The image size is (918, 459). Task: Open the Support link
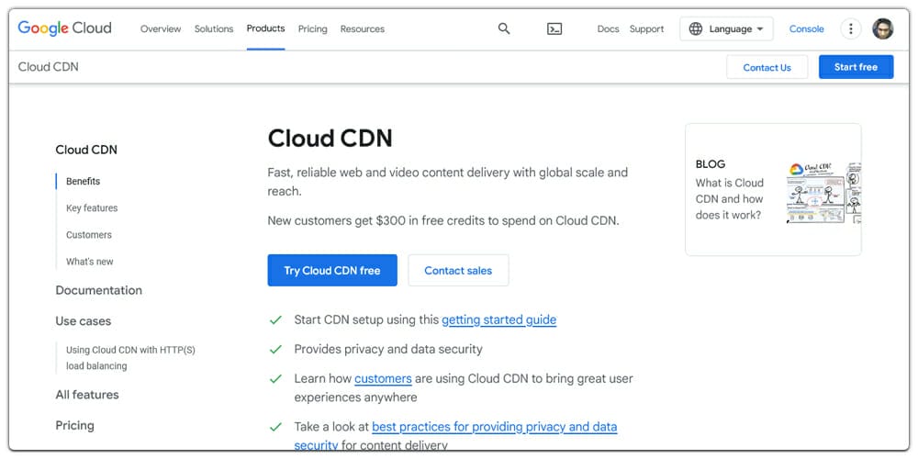click(646, 28)
